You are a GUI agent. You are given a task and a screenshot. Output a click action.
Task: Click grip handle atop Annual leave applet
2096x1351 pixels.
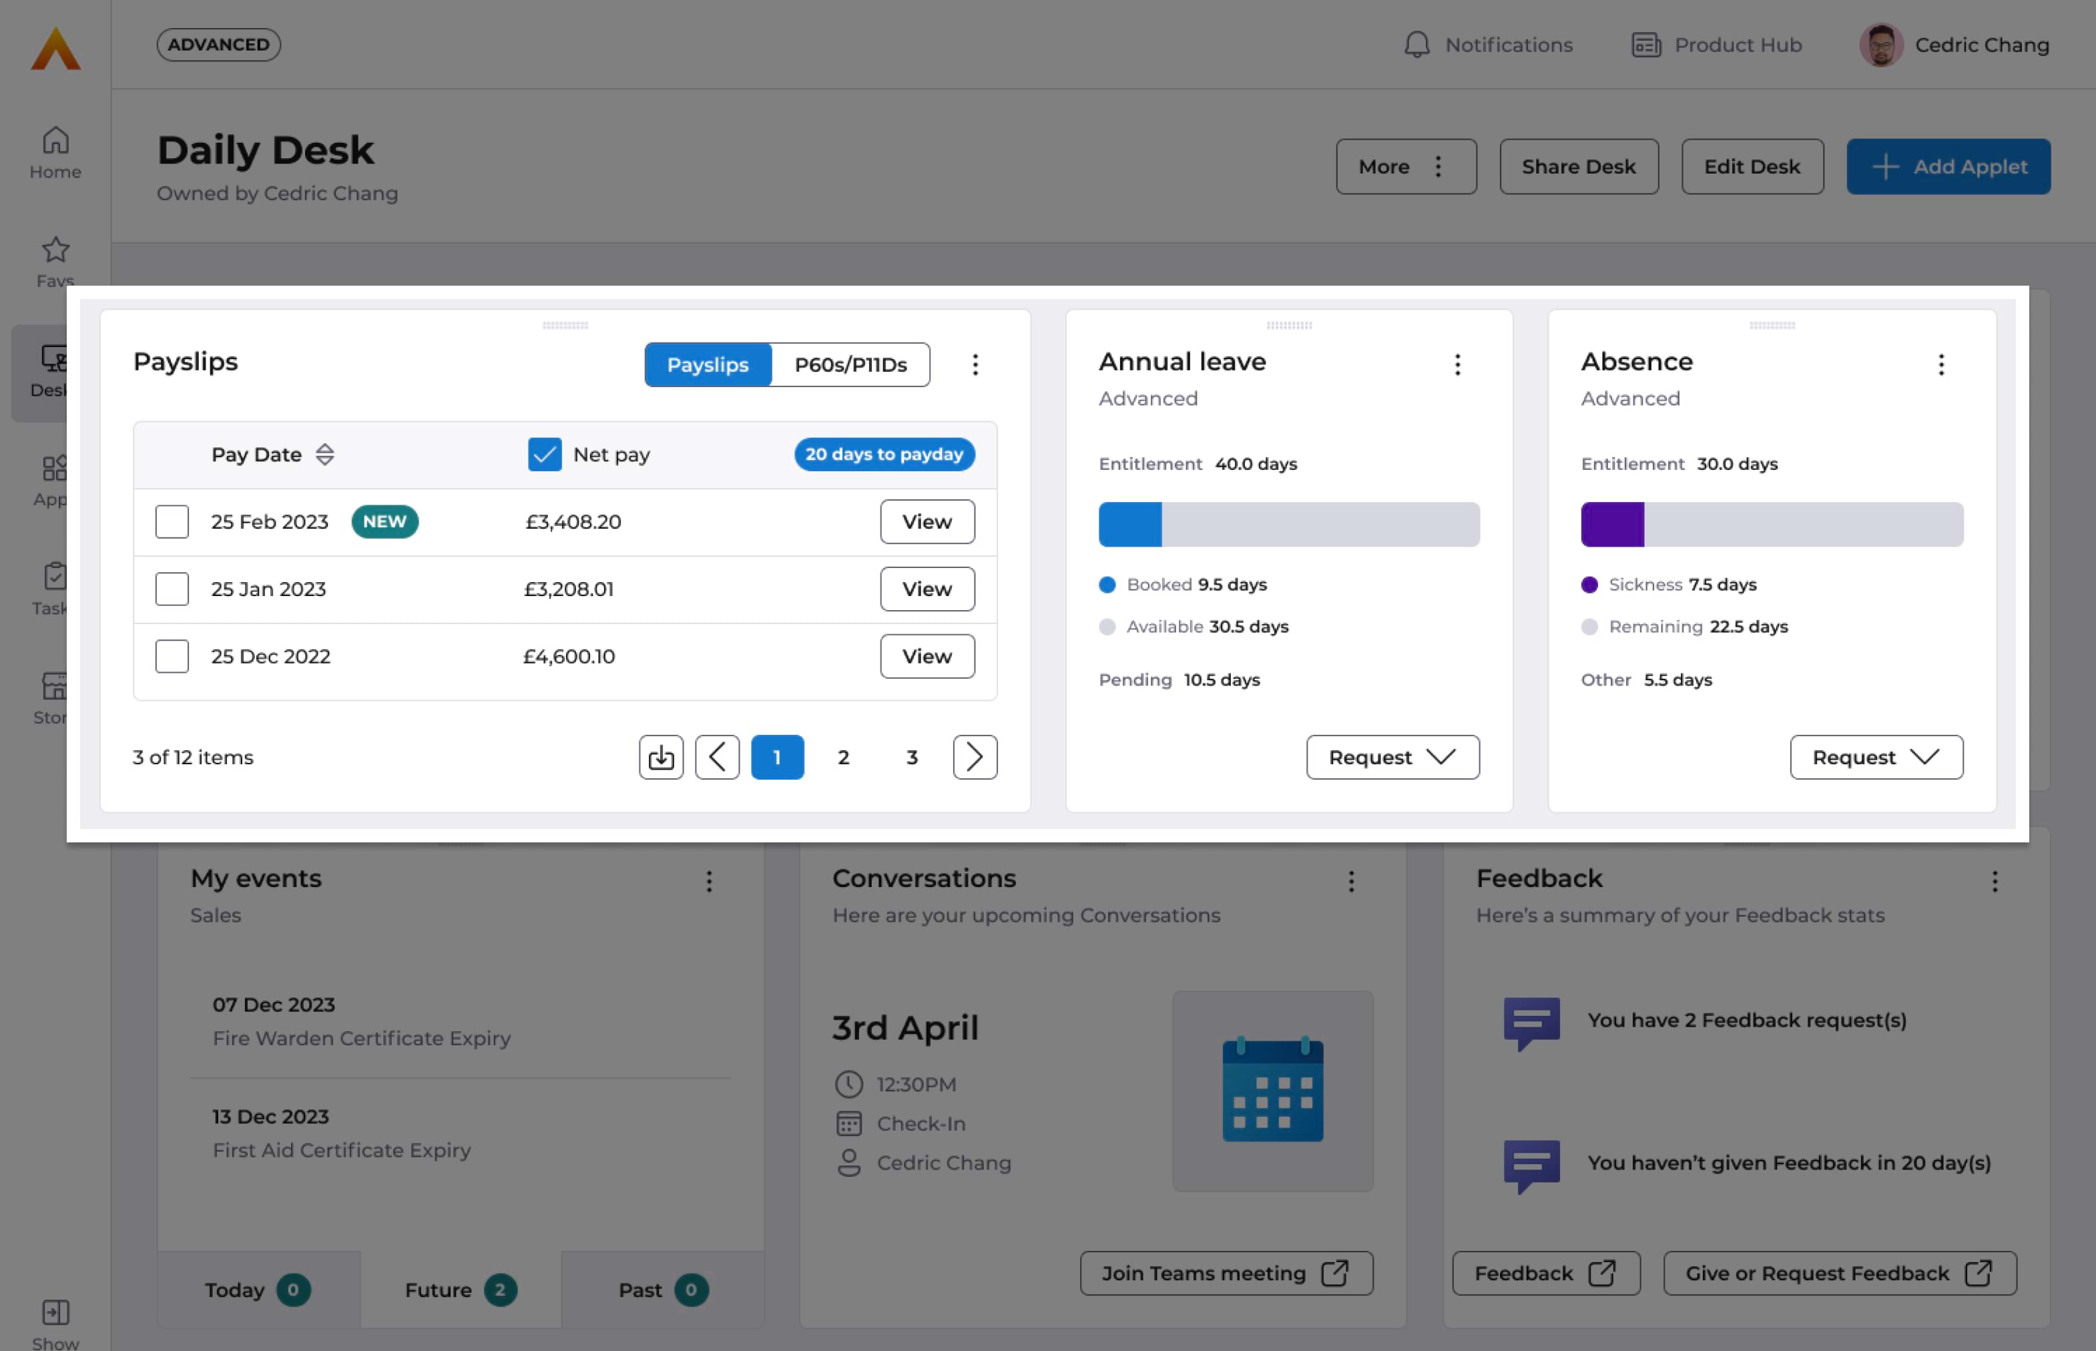[1289, 326]
